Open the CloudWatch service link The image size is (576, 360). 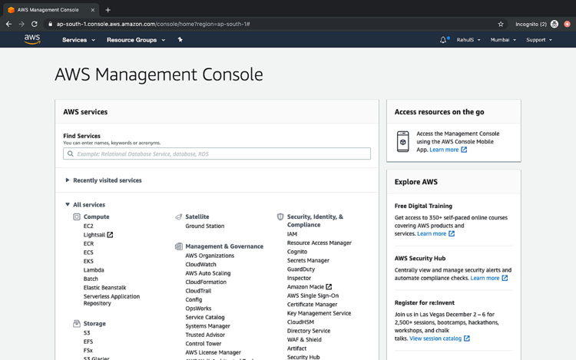(200, 265)
